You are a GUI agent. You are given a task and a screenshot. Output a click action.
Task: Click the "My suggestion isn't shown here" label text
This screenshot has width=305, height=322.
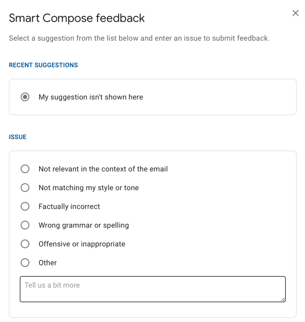pos(91,97)
